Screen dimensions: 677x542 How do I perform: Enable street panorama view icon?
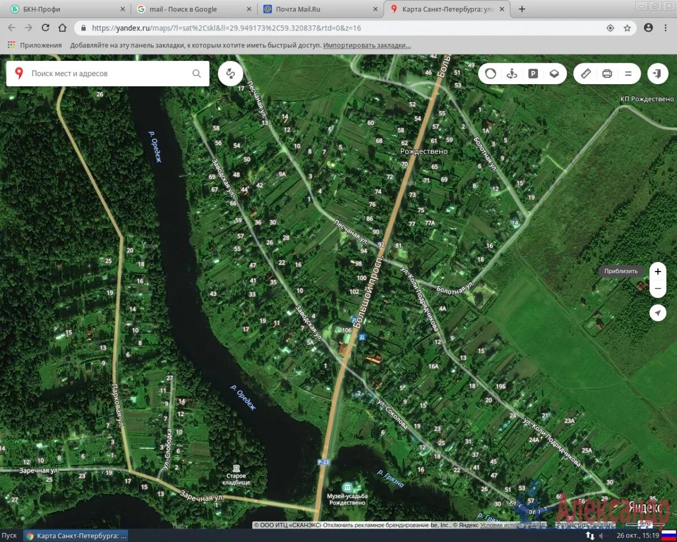(512, 73)
